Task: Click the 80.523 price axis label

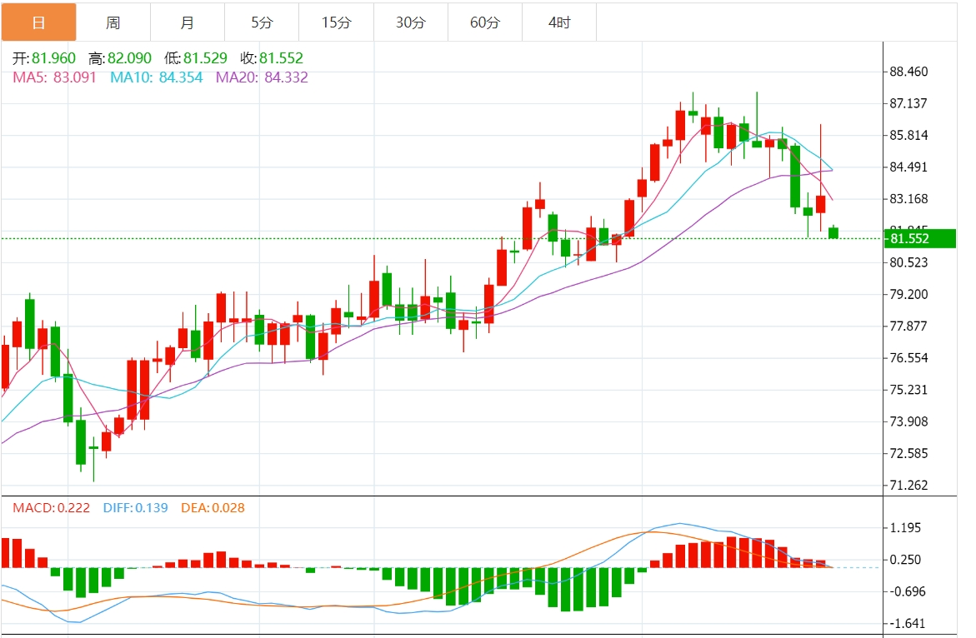Action: (x=908, y=262)
